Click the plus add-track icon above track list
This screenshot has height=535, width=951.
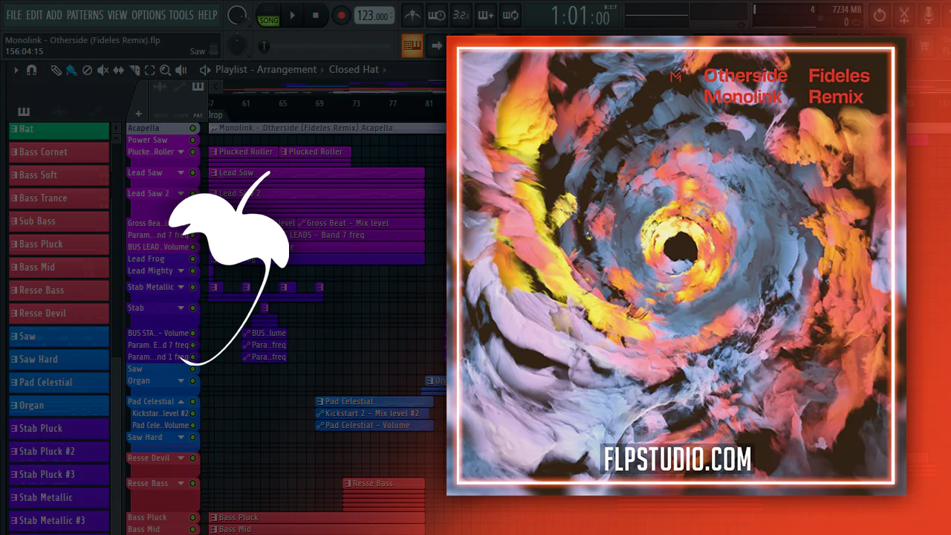[x=138, y=114]
